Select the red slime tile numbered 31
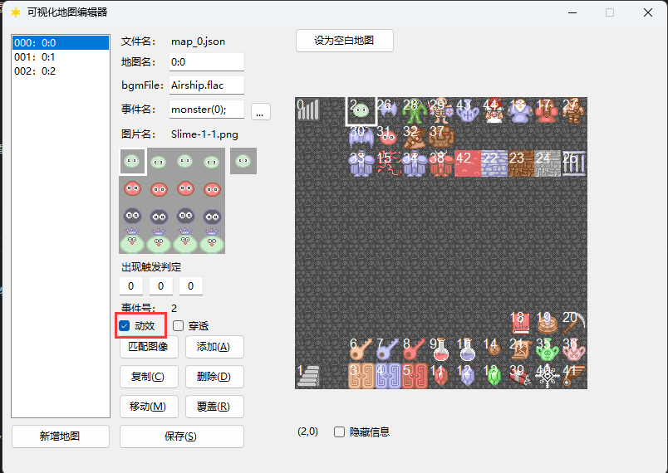668x473 pixels. tap(388, 137)
